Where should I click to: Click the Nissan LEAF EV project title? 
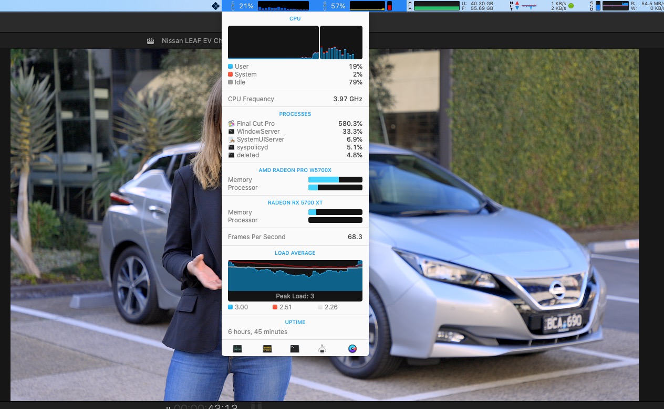(192, 41)
